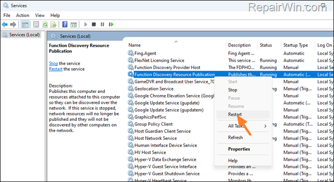334x182 pixels.
Task: Sort by the Startup Type column header
Action: point(297,45)
